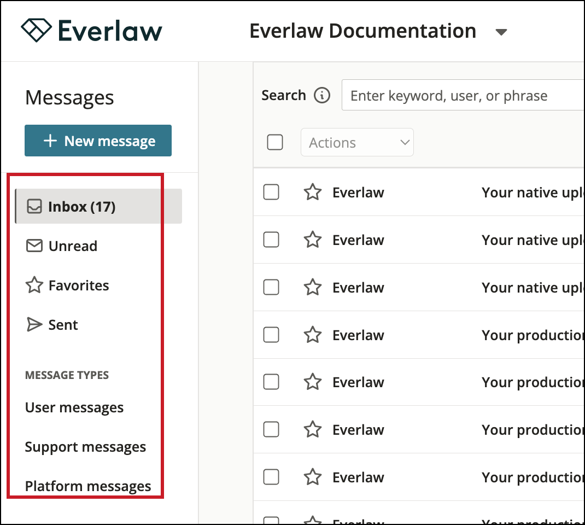
Task: Star the fourth 'Your production' message
Action: pyautogui.click(x=313, y=477)
